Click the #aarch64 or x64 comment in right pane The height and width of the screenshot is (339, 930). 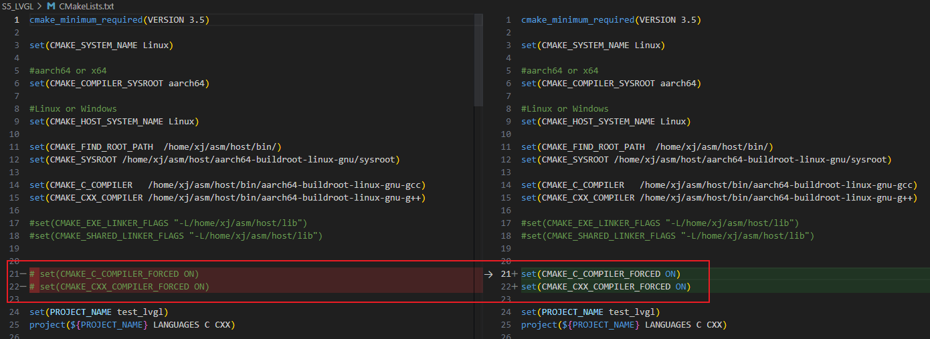click(x=559, y=71)
